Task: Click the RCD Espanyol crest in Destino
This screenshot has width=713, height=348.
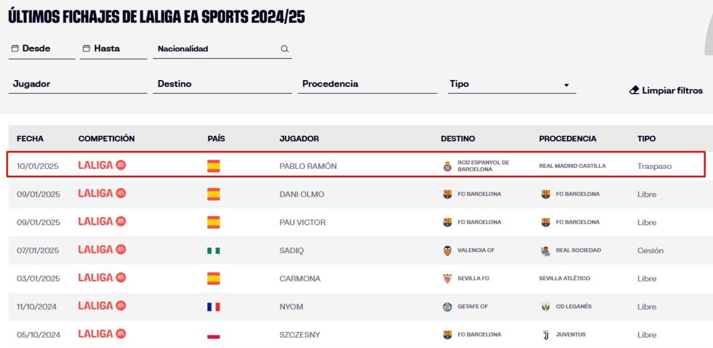Action: point(447,166)
